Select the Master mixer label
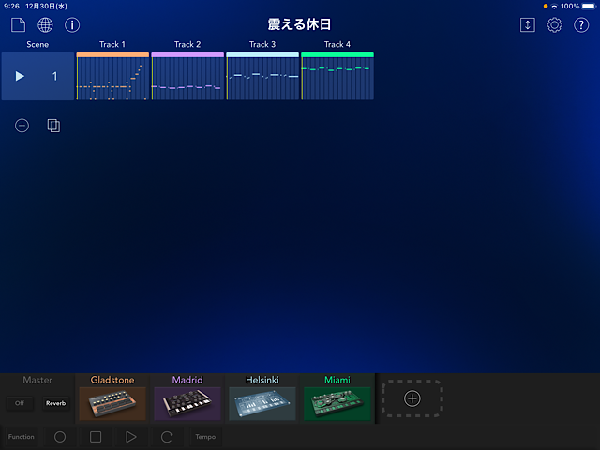Screen dimensions: 600x450 coord(37,380)
